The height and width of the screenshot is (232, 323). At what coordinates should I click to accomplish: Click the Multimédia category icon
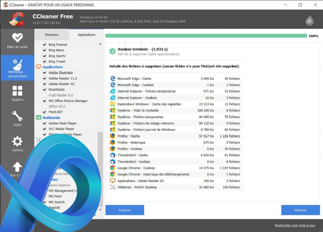(x=38, y=117)
